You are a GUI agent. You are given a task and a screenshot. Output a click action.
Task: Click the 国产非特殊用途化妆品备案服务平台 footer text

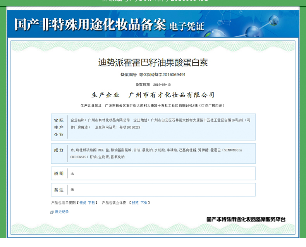(246, 220)
